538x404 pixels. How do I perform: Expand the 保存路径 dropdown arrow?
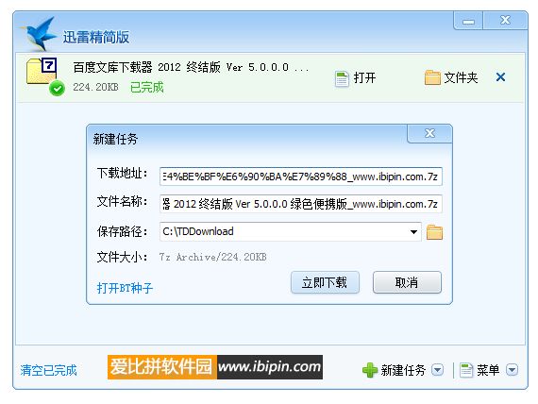(413, 231)
